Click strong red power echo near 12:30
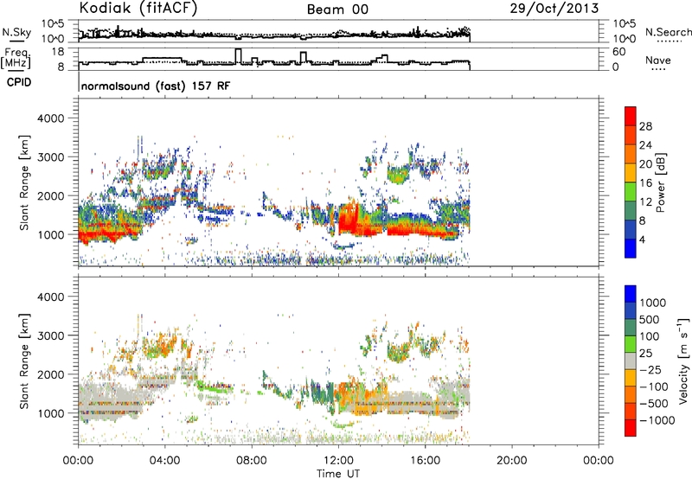This screenshot has width=692, height=479. click(349, 217)
